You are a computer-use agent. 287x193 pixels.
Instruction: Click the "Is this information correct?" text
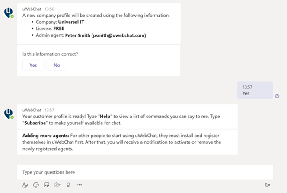(50, 54)
